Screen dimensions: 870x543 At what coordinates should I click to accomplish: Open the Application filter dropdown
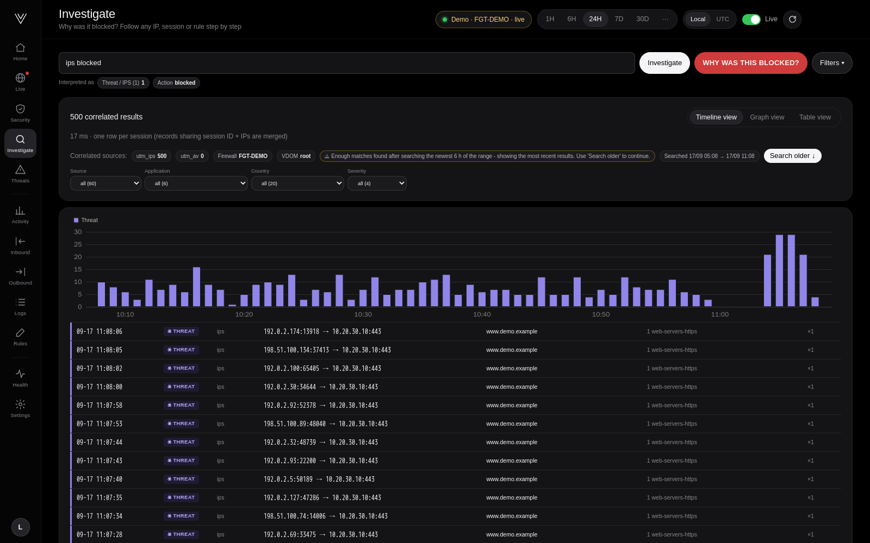(x=196, y=184)
